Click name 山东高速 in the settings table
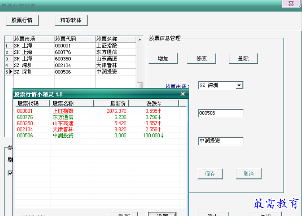The height and width of the screenshot is (216, 302). 116,59
